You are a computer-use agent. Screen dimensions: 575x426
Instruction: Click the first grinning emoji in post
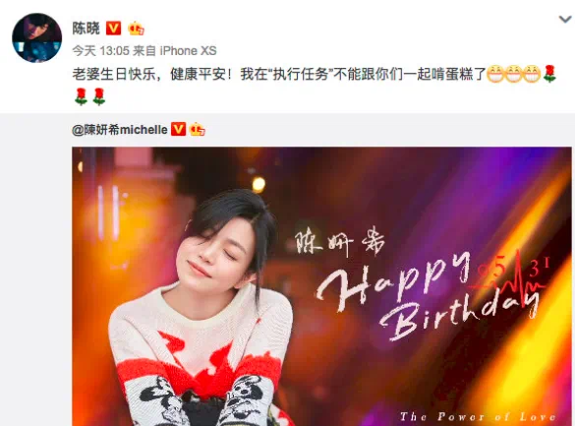[495, 74]
